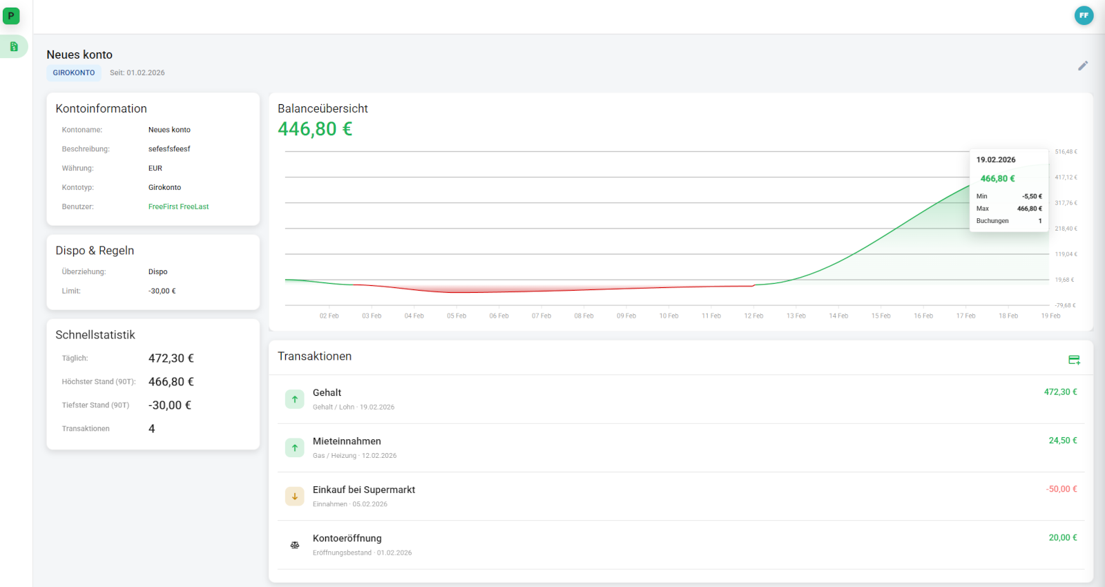
Task: Open the accounts sidebar icon
Action: coord(14,46)
